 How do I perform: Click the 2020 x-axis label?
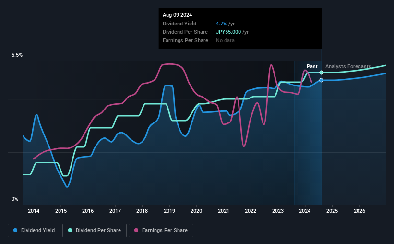pos(196,211)
